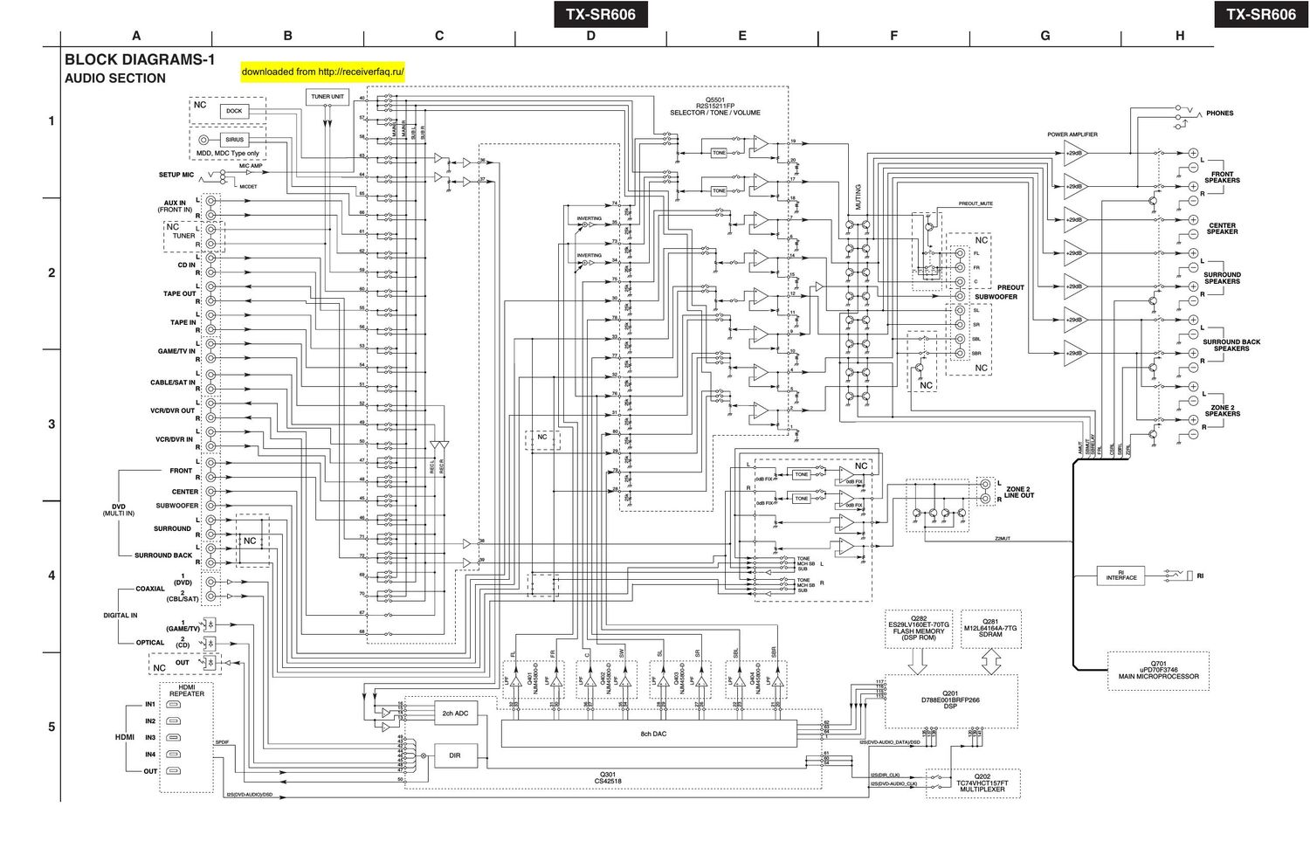Click the VCR/DVR OUT label
Image resolution: width=1310 pixels, height=848 pixels.
click(x=173, y=410)
